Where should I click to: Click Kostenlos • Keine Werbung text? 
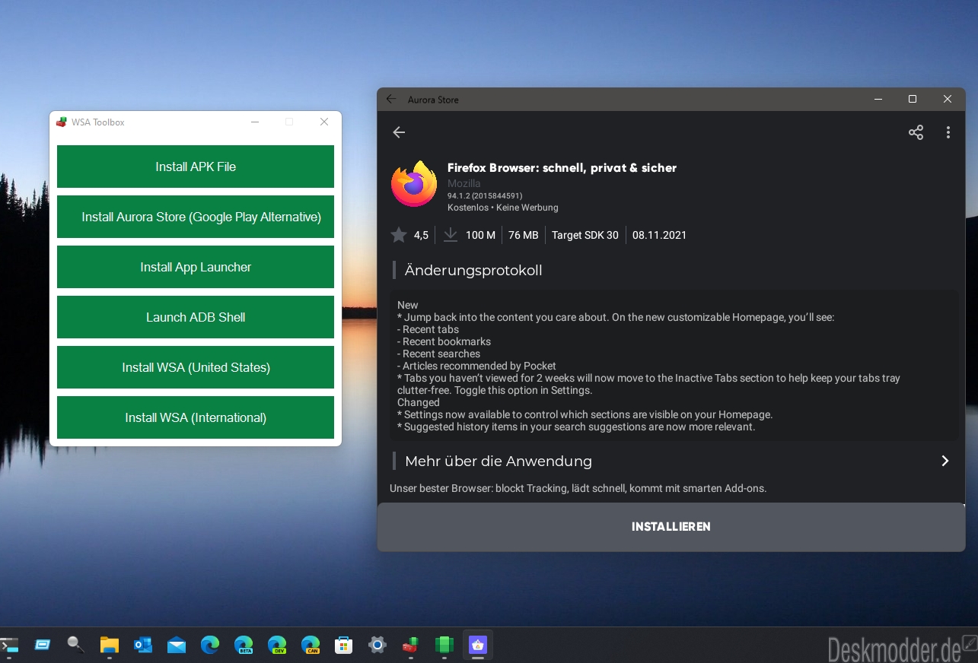click(503, 208)
